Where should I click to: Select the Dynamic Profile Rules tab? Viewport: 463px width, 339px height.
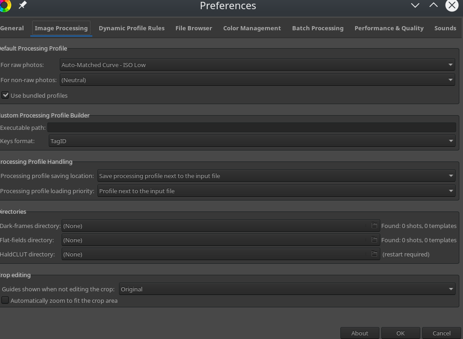coord(131,28)
